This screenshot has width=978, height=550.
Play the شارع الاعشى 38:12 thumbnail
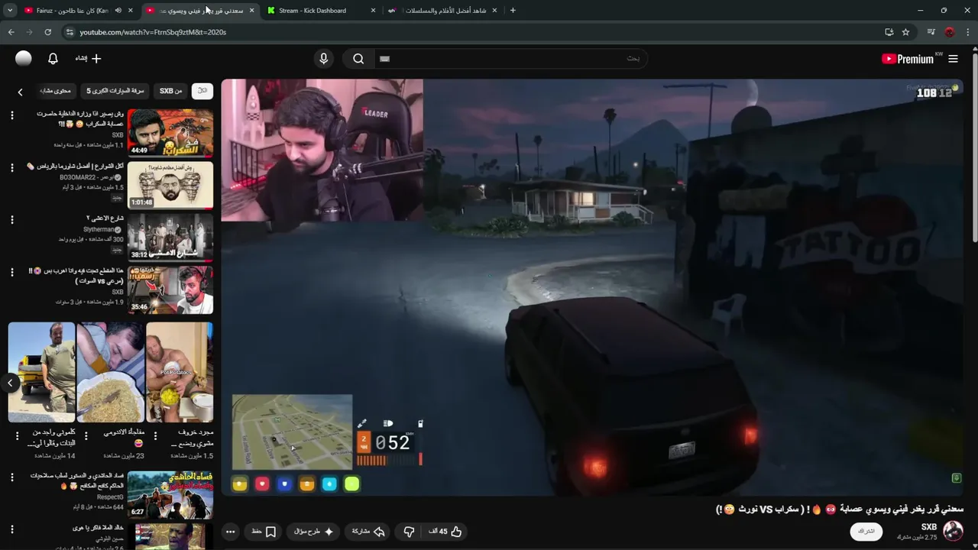(170, 237)
